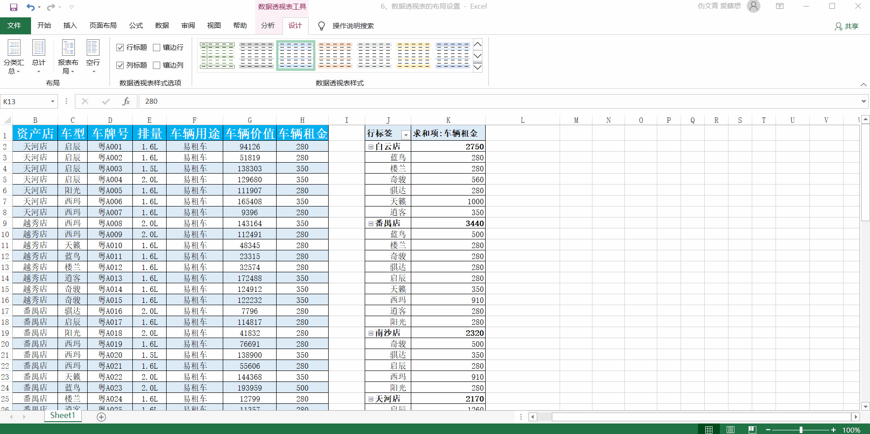
Task: Click Select All corner triangle
Action: (7, 120)
